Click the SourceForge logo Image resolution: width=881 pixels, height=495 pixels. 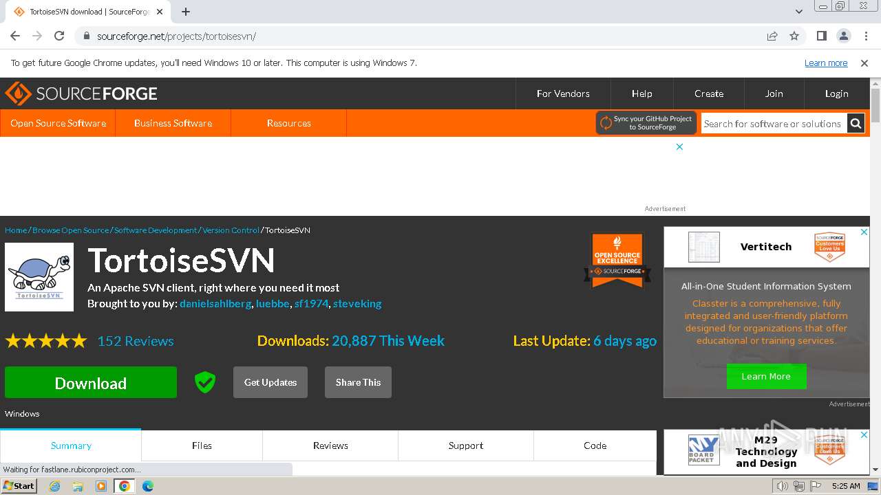click(x=81, y=93)
